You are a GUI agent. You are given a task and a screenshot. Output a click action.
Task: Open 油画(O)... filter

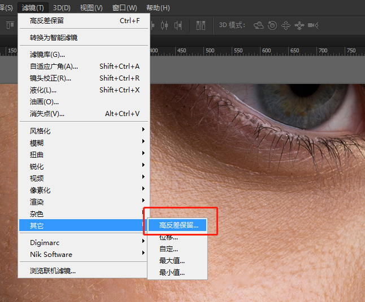pos(84,102)
